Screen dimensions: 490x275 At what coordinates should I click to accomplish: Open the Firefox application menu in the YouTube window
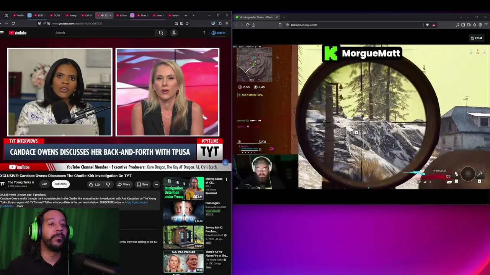(227, 23)
